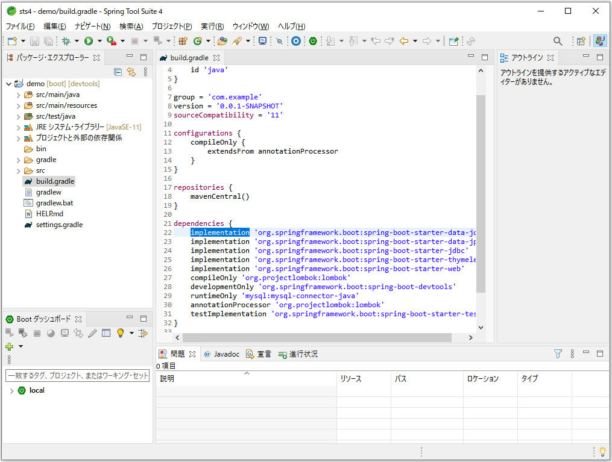The image size is (612, 462).
Task: Collapse the demo project tree
Action: pos(8,84)
